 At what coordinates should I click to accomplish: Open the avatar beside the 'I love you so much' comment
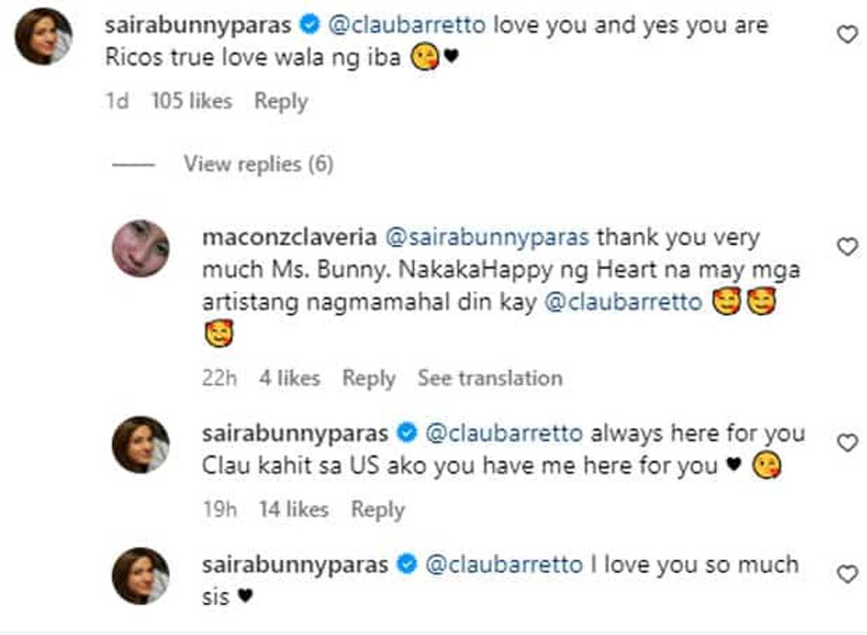pyautogui.click(x=141, y=576)
